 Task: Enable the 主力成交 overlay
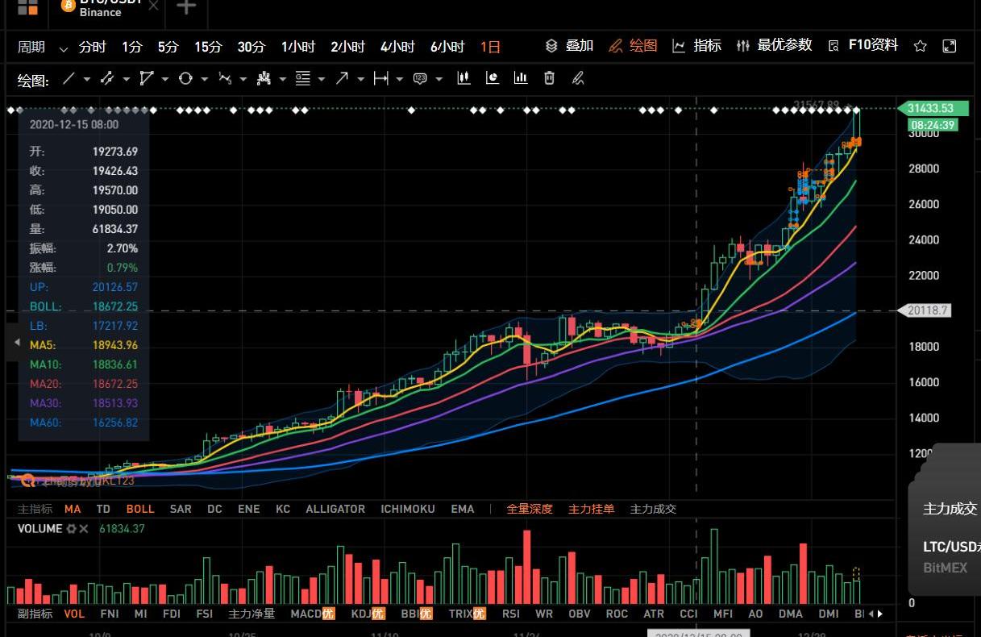coord(652,509)
